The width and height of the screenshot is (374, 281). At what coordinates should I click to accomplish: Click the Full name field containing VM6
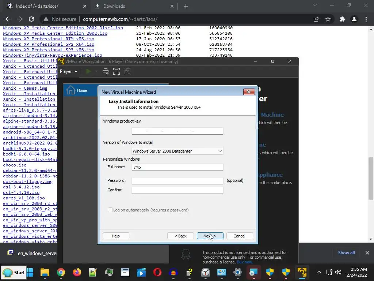click(x=177, y=167)
